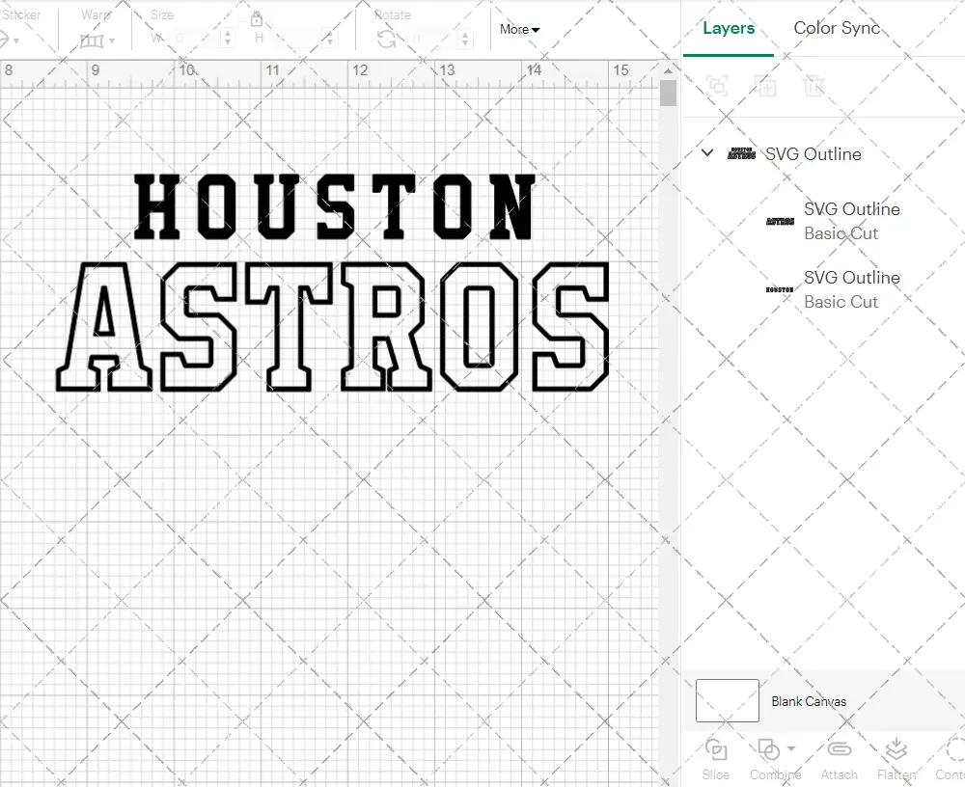Select the Attach tool
The image size is (965, 787).
[839, 759]
